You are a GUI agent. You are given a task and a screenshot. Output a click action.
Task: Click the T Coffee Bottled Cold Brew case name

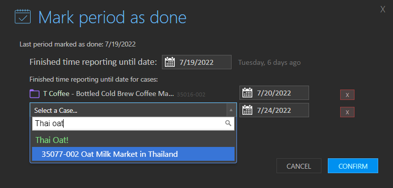[109, 94]
